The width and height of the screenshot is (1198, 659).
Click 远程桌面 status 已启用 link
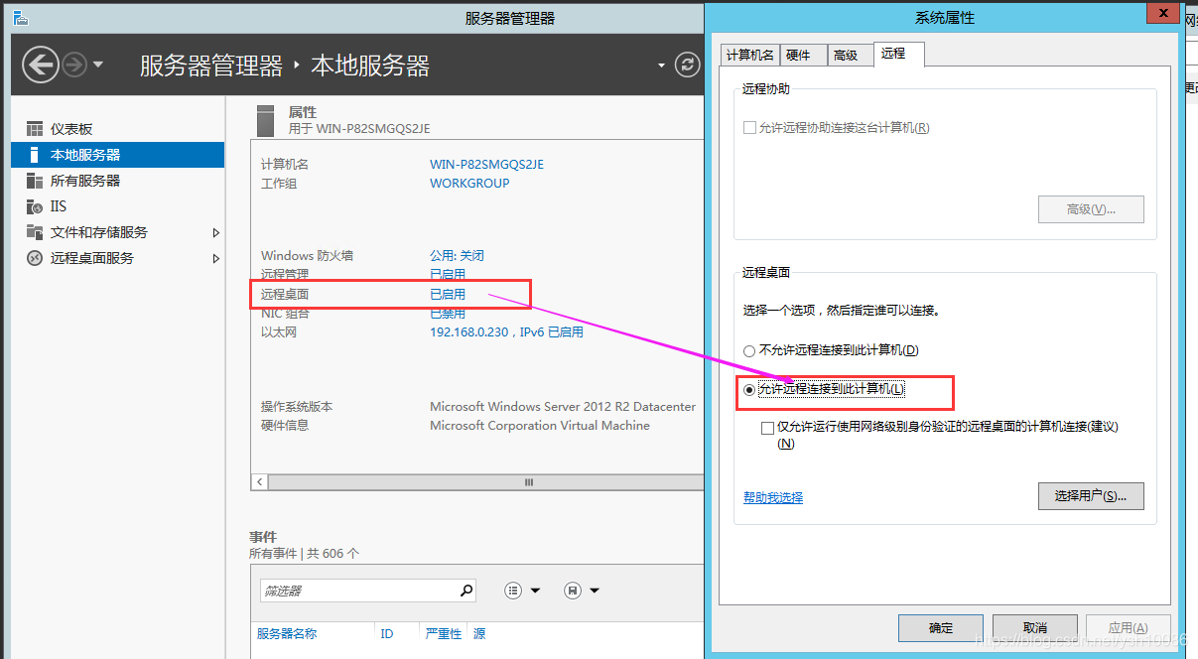(x=448, y=294)
